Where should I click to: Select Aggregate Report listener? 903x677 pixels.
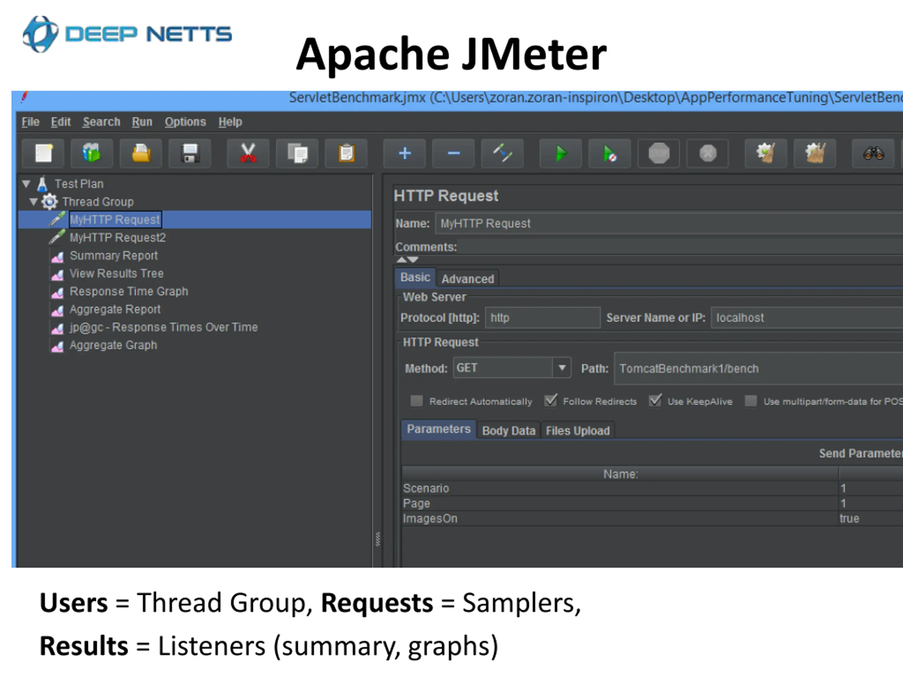[x=115, y=309]
